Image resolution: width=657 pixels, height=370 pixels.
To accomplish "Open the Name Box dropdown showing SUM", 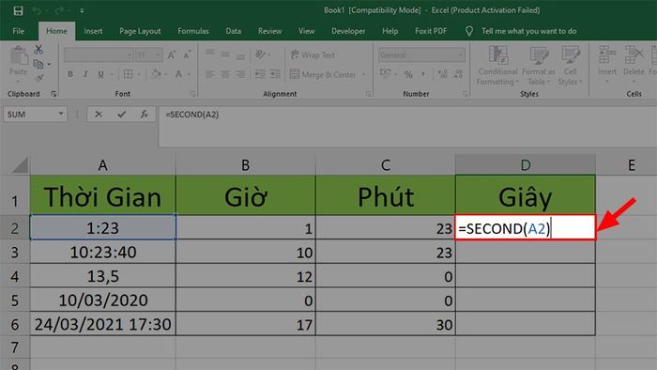I will (x=61, y=114).
